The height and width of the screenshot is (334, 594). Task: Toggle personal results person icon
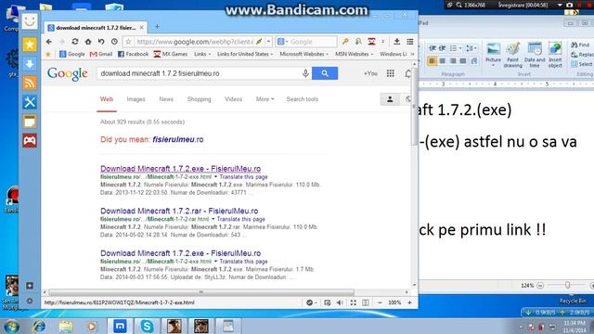click(390, 99)
